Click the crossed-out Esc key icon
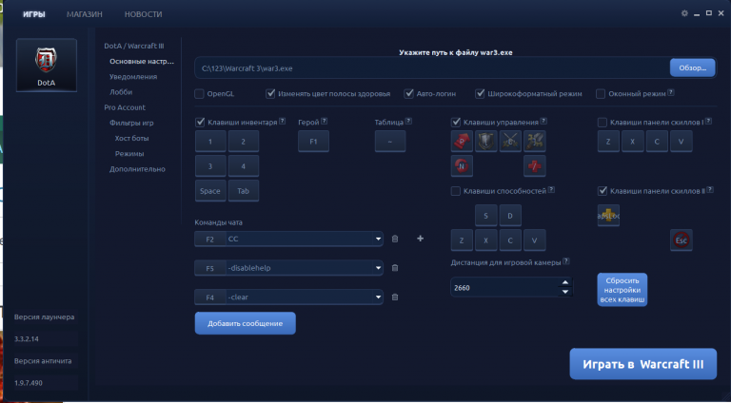The width and height of the screenshot is (731, 403). 682,240
